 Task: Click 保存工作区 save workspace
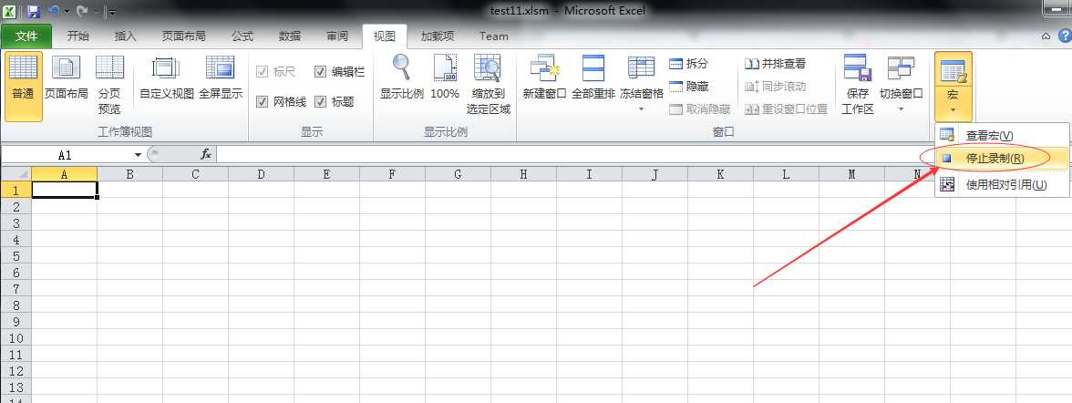point(857,84)
